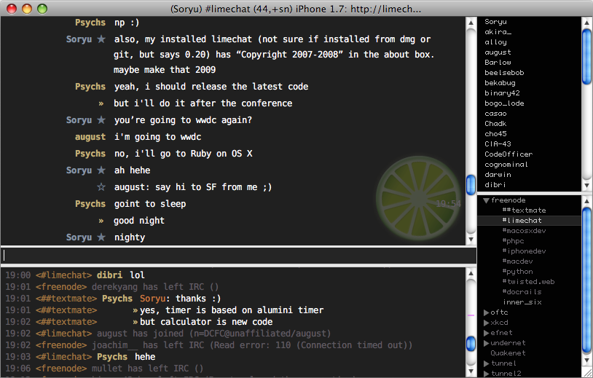Click the outlined star beside "august: say hi"
Viewport: 593px width, 378px height.
coord(101,186)
